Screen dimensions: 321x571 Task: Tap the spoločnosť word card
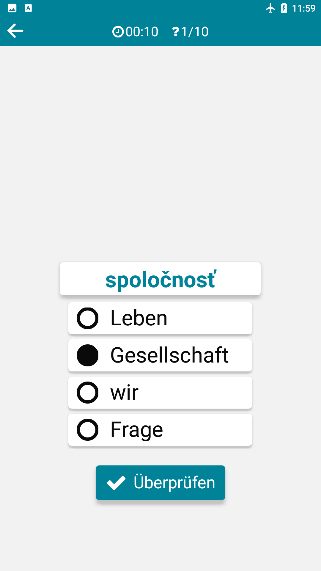(160, 279)
